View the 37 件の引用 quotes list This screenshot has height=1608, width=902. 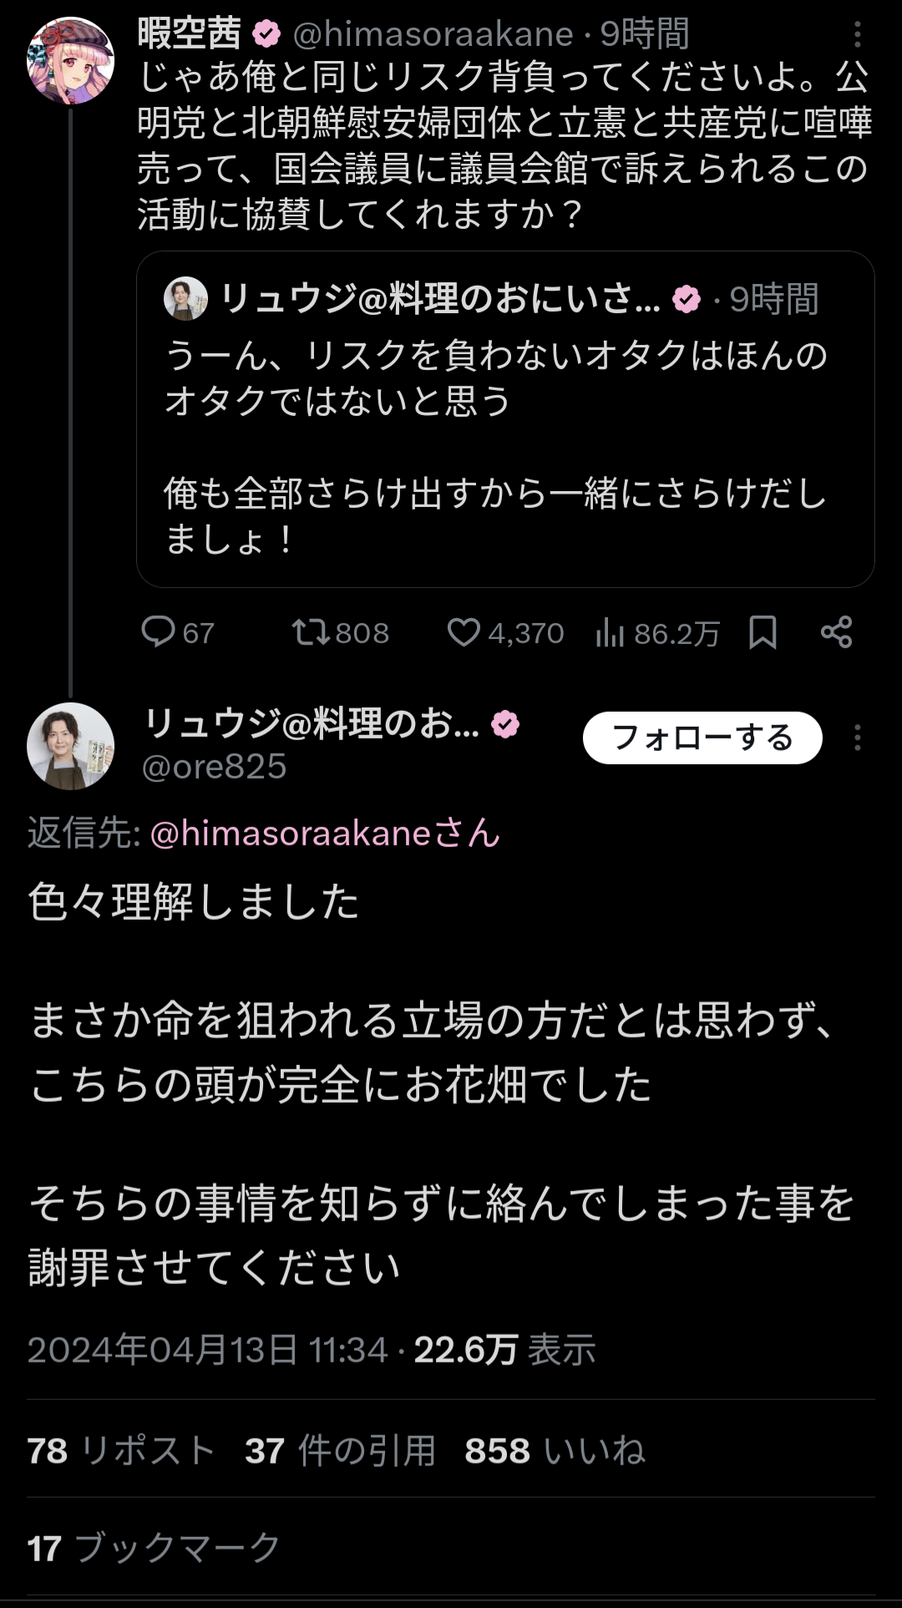coord(340,1451)
